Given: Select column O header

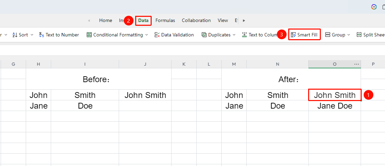Looking at the screenshot, I should pyautogui.click(x=335, y=64).
